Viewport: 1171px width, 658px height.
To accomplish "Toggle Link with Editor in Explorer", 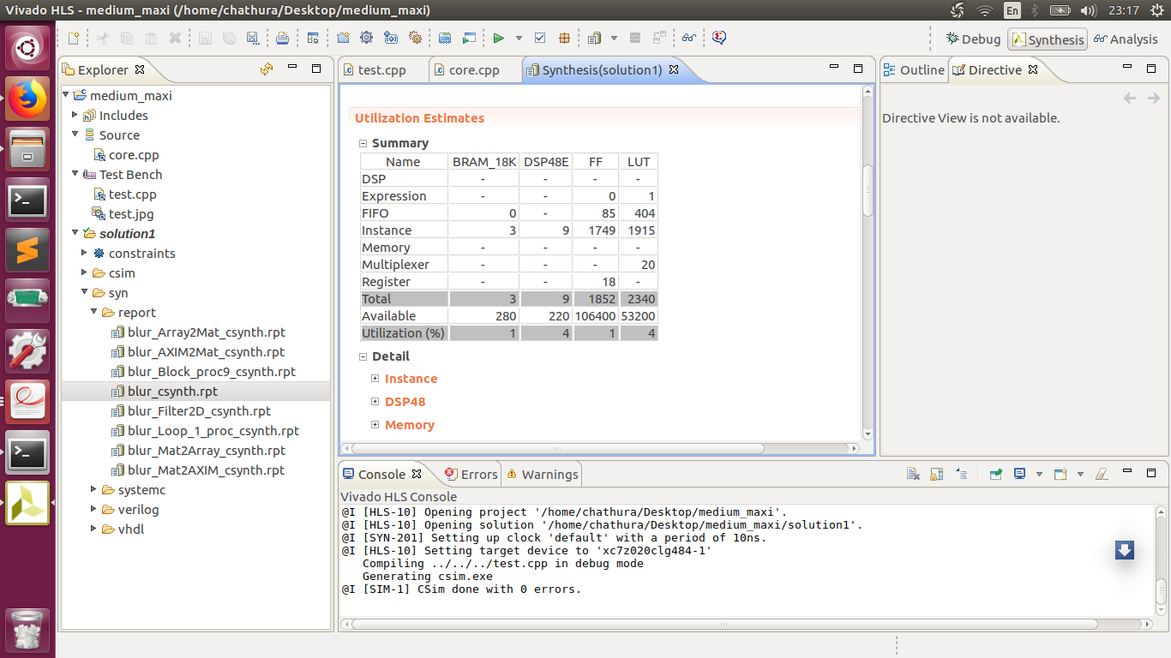I will pos(267,69).
